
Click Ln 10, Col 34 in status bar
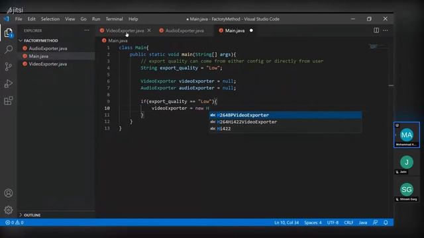point(286,222)
